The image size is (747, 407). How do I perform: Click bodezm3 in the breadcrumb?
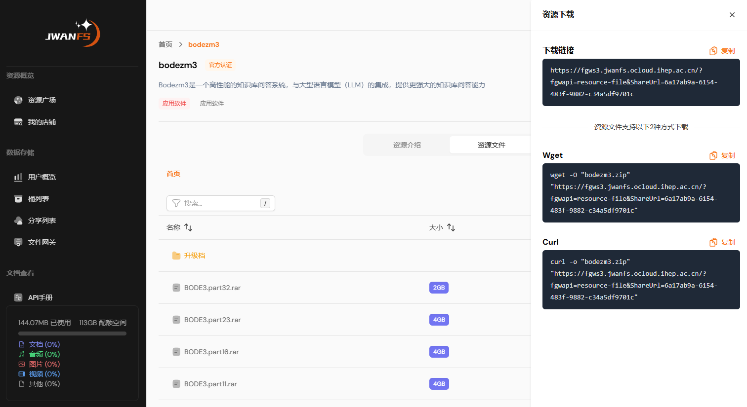(x=204, y=44)
